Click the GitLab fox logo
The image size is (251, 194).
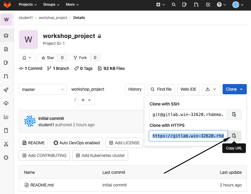[x=7, y=5]
